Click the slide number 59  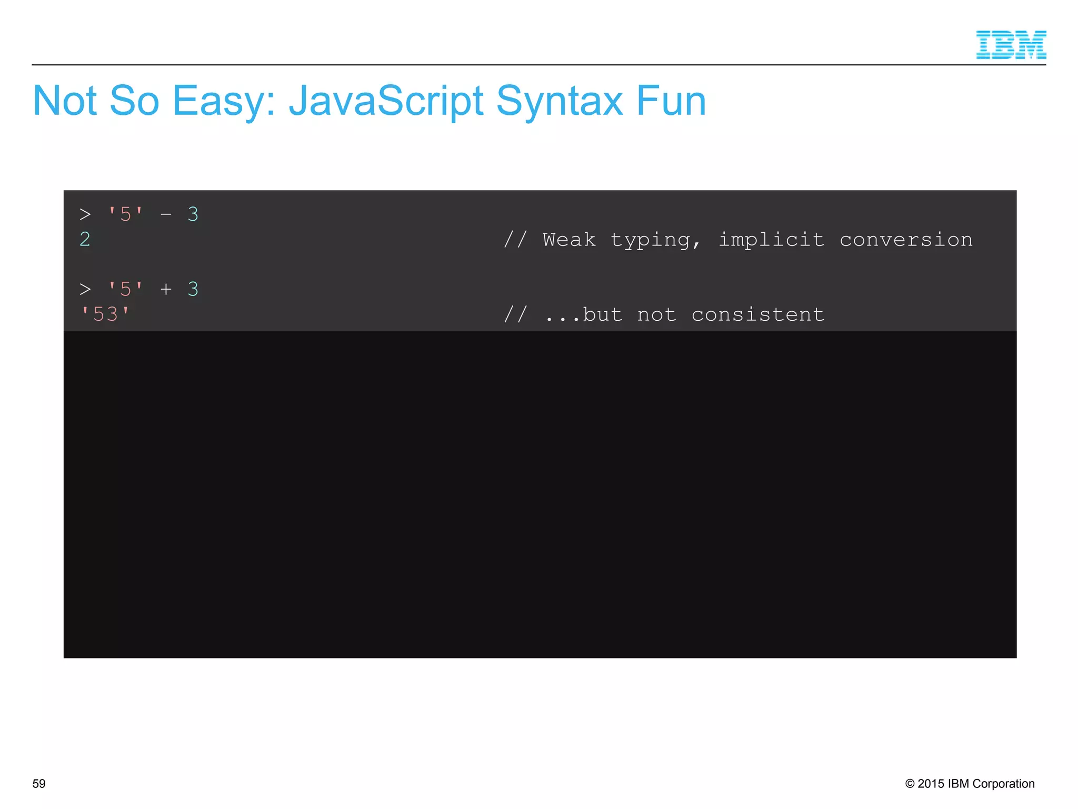[x=39, y=784]
